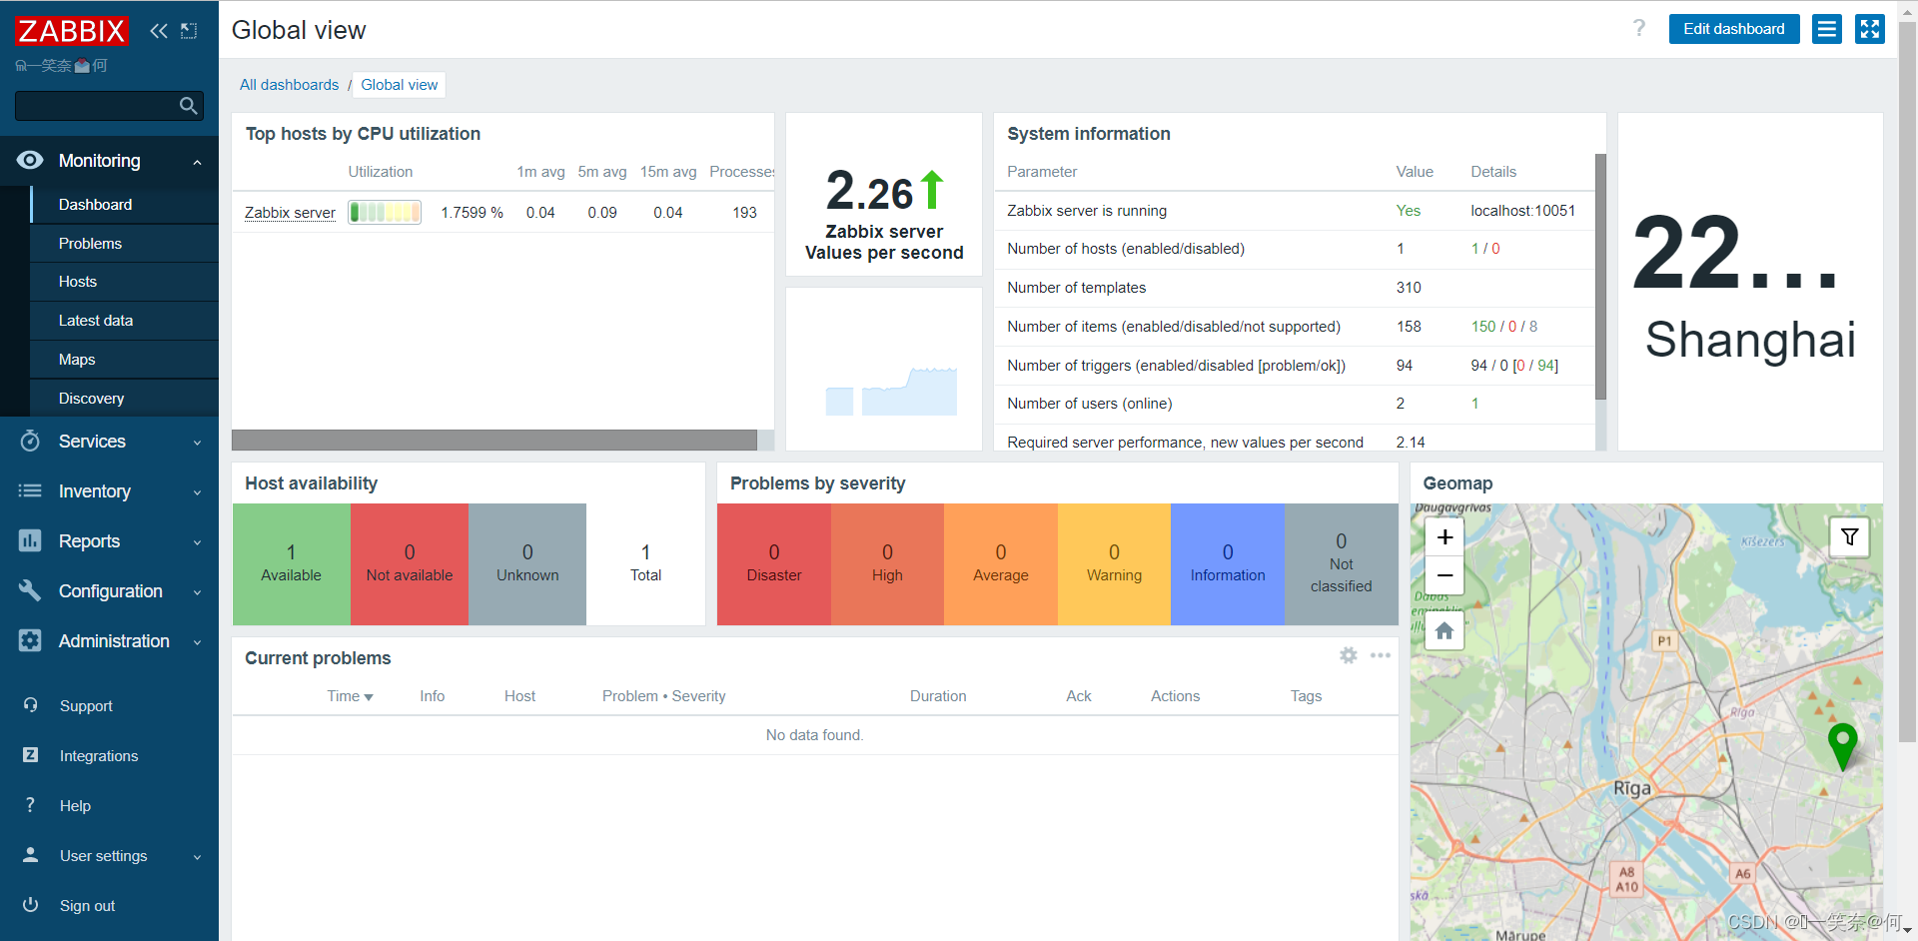Zoom in on the Geomap
The height and width of the screenshot is (941, 1918).
1444,537
